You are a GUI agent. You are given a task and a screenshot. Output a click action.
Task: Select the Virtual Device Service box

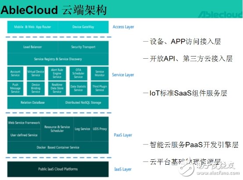36,74
